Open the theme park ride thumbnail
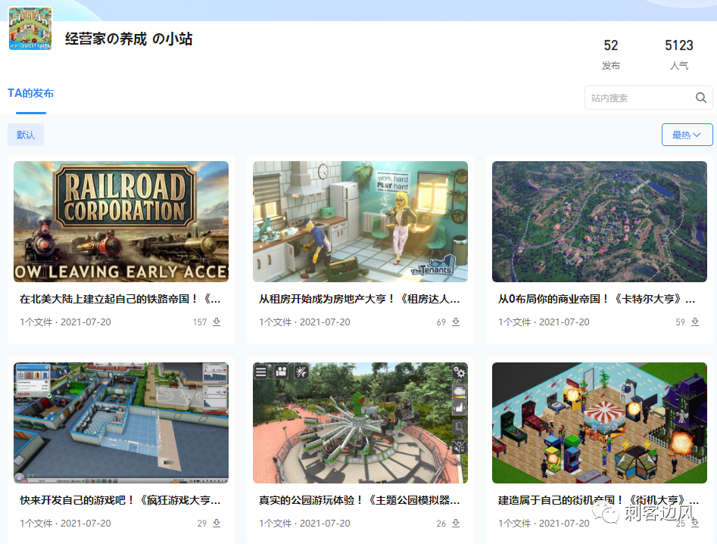717x544 pixels. [360, 423]
